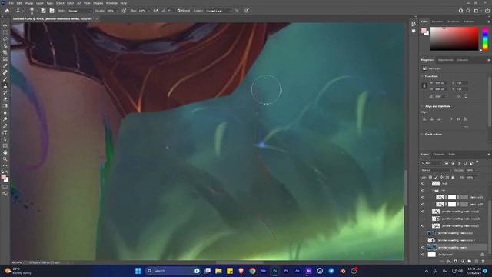
Task: Open the Opacity slider dropdown in options bar
Action: click(117, 11)
